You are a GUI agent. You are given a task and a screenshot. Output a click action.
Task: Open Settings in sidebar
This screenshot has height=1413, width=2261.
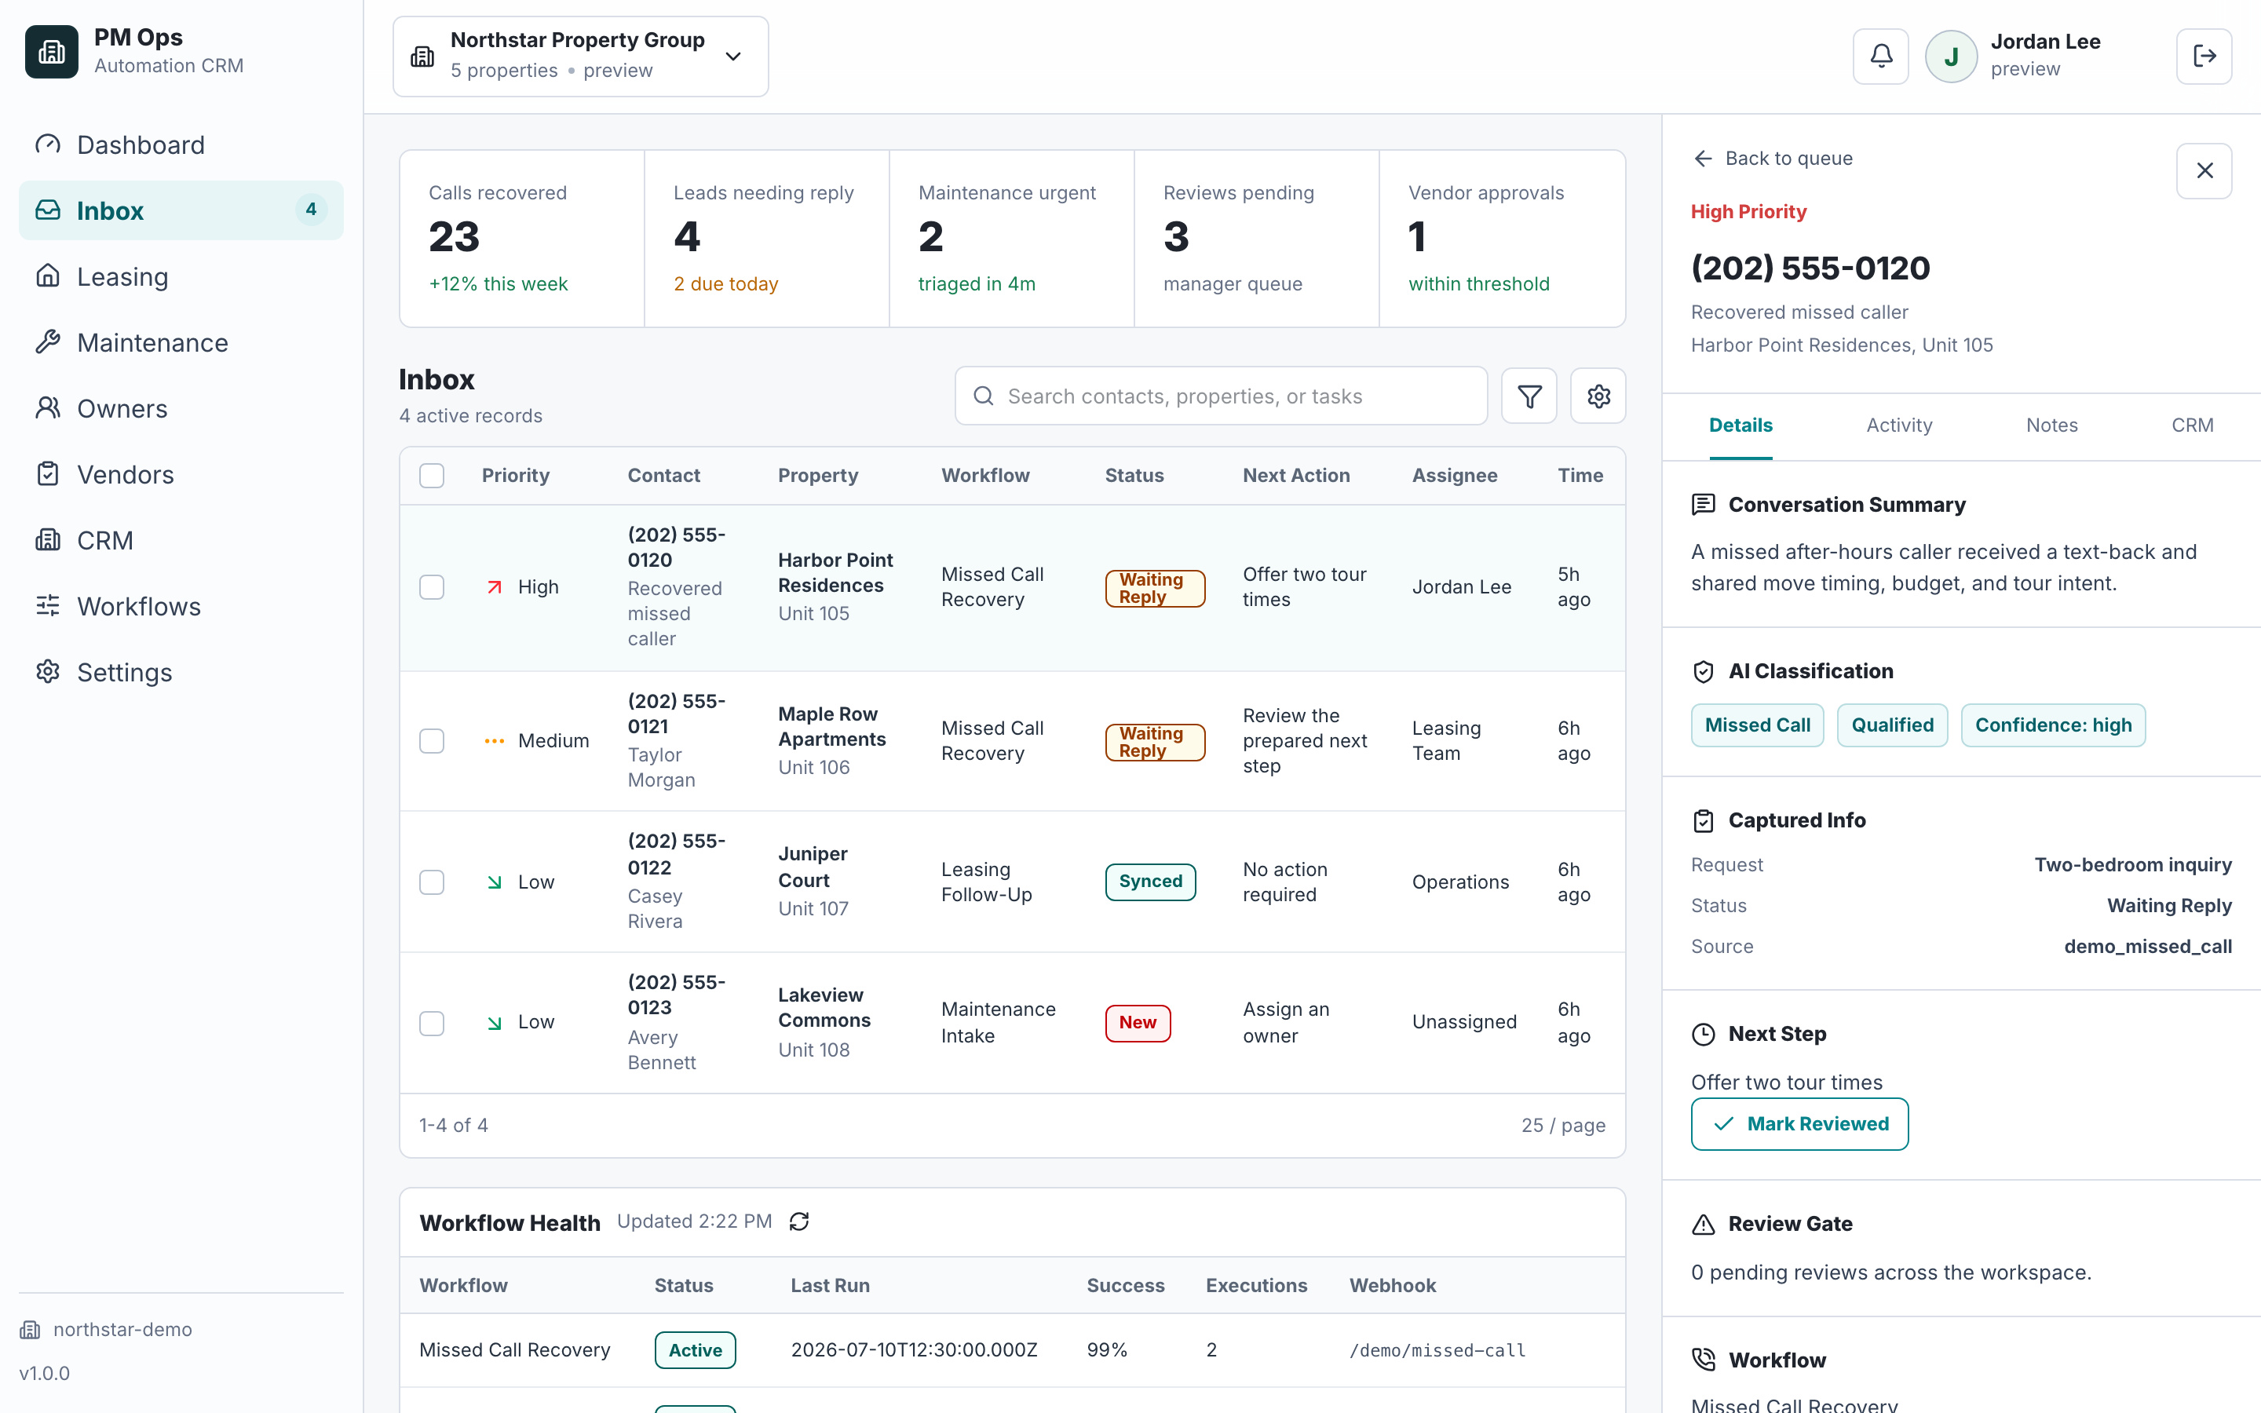tap(181, 672)
